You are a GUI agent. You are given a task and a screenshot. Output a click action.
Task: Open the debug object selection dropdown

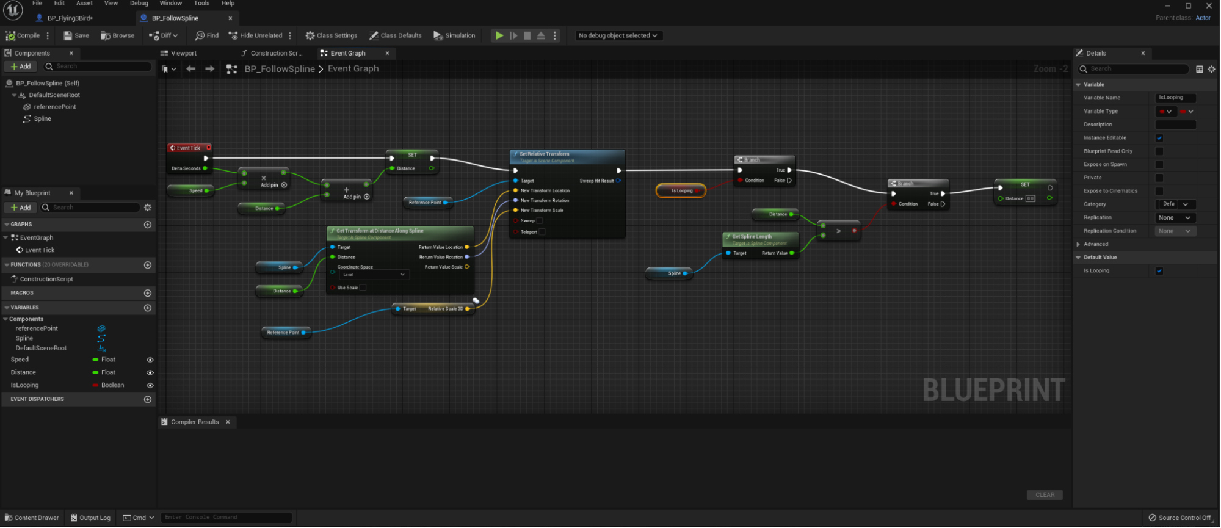[617, 36]
